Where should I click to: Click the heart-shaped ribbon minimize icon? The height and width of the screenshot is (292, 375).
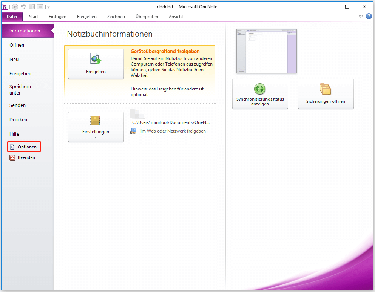point(361,17)
